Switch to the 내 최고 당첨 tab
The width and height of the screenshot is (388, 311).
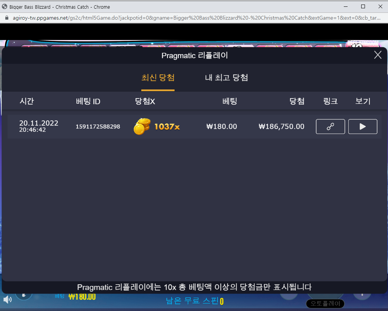click(x=226, y=78)
